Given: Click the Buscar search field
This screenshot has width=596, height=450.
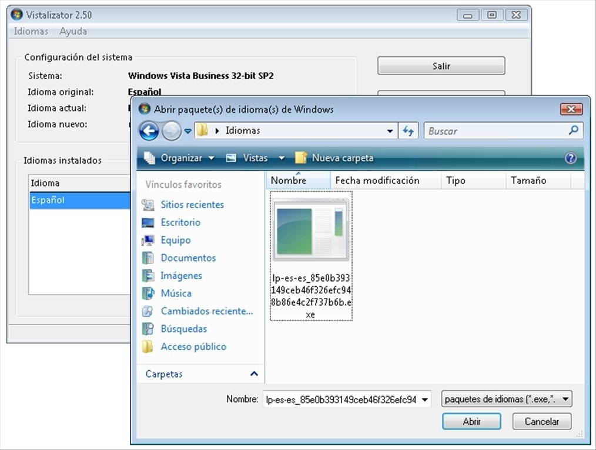Looking at the screenshot, I should 503,131.
